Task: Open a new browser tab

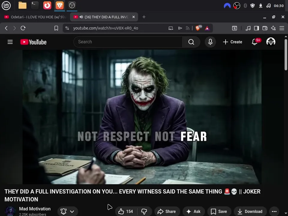Action: 144,17
